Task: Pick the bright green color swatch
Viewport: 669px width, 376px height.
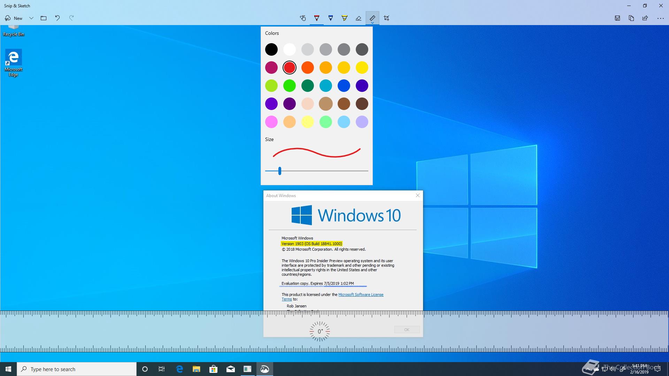Action: coord(290,86)
